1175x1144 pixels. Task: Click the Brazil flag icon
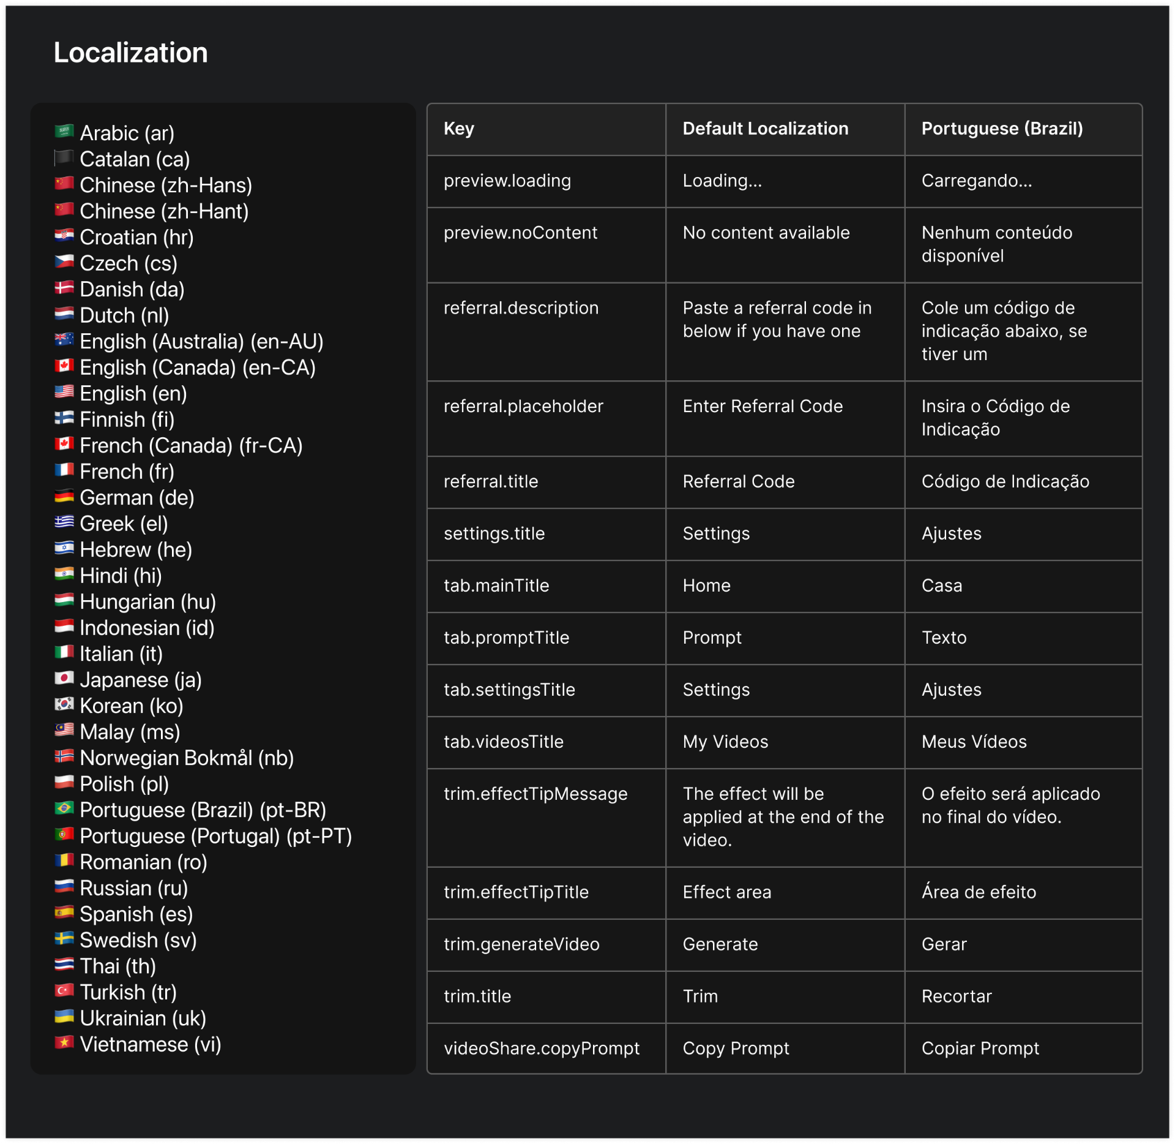click(64, 808)
